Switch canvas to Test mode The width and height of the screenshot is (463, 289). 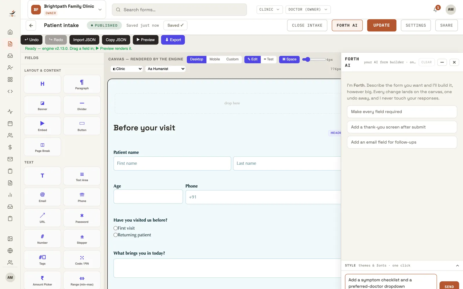click(x=269, y=59)
